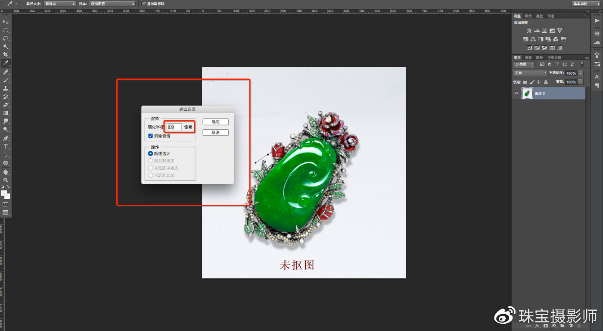Hide 图层 0 layer visibility
Screen dimensions: 603x331
[x=516, y=93]
